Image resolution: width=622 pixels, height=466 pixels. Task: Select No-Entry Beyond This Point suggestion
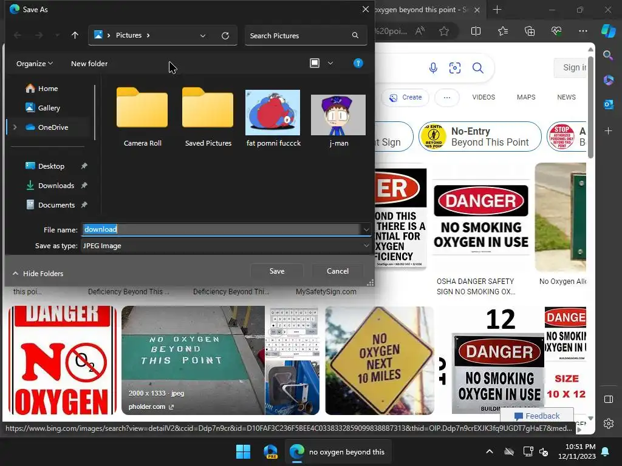coord(480,137)
